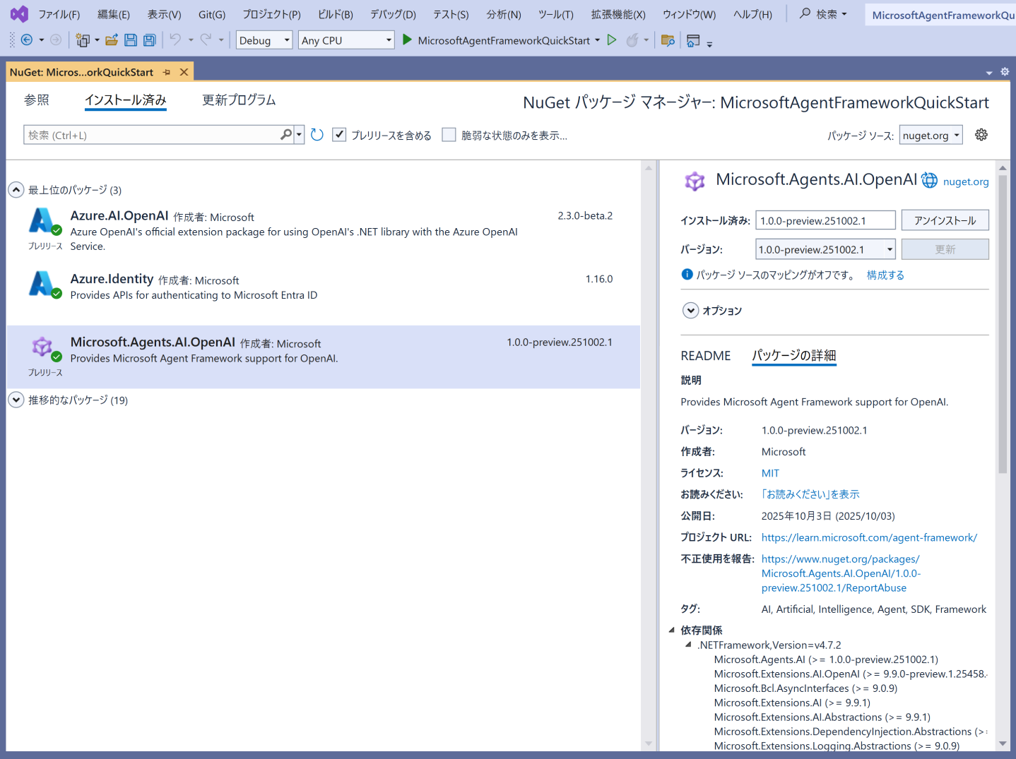Expand the オプション section

tap(691, 311)
